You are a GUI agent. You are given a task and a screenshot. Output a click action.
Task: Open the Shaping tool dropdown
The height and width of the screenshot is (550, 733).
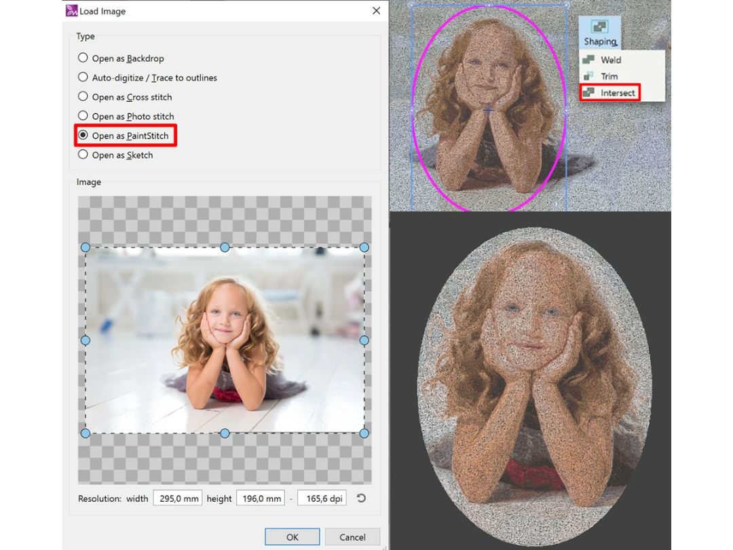click(600, 33)
